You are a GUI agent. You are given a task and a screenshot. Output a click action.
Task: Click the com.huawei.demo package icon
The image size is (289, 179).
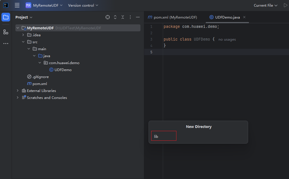point(46,63)
